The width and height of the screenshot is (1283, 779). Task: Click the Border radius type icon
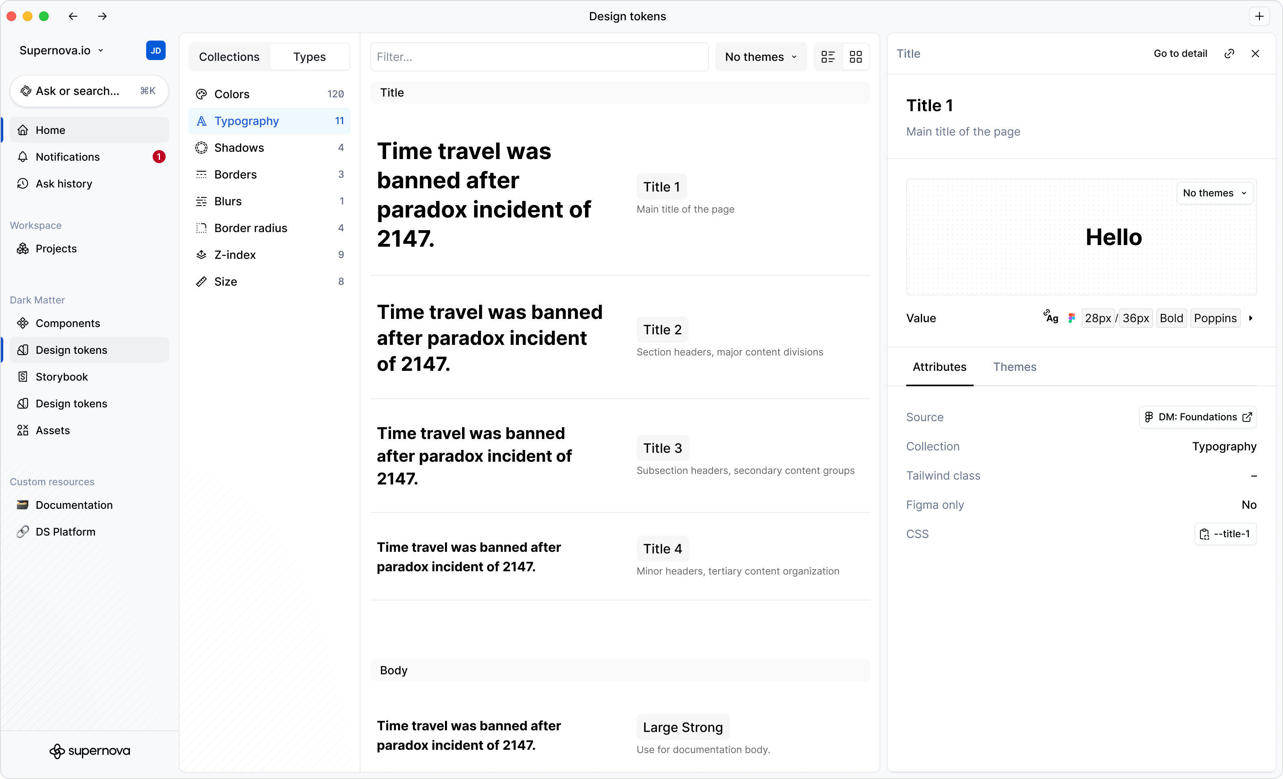tap(201, 228)
